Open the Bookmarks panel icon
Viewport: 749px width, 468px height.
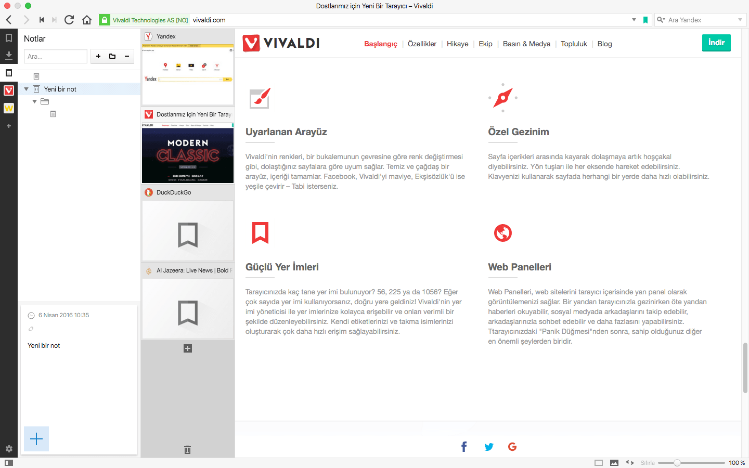point(9,38)
